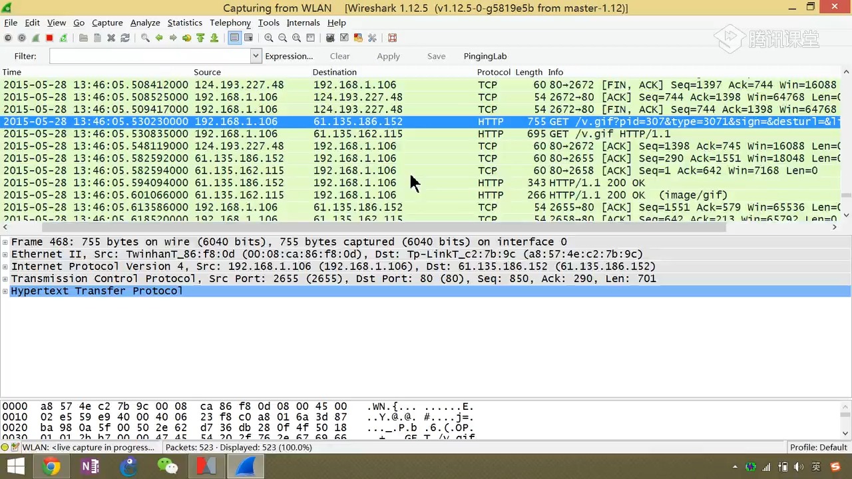The height and width of the screenshot is (479, 852).
Task: Open the Analyze menu
Action: [x=145, y=23]
